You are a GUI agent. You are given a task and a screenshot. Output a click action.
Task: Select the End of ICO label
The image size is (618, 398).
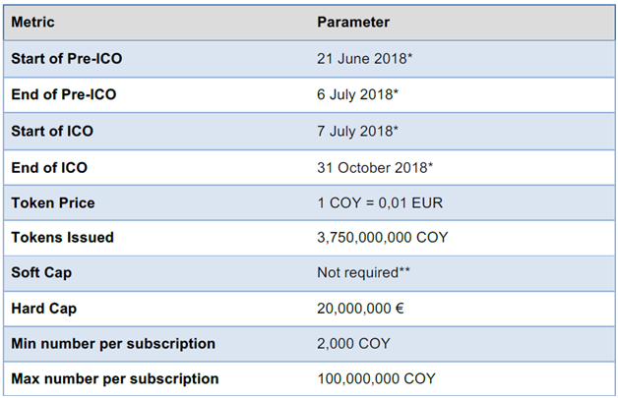pos(49,168)
